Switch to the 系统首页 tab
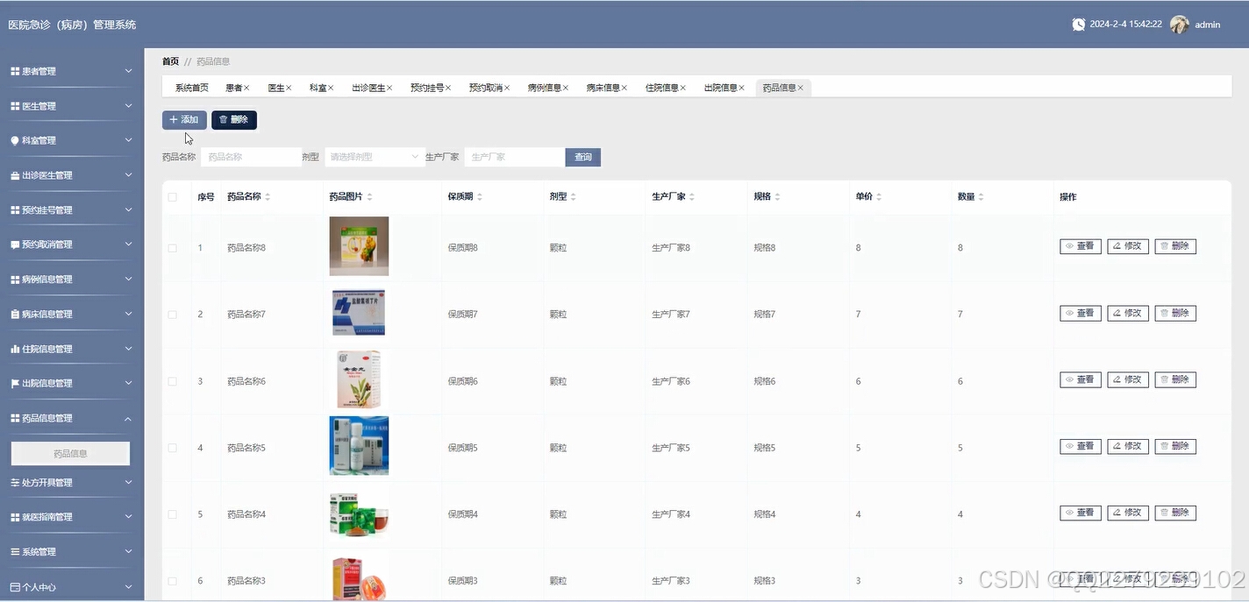Viewport: 1249px width, 602px height. point(190,87)
